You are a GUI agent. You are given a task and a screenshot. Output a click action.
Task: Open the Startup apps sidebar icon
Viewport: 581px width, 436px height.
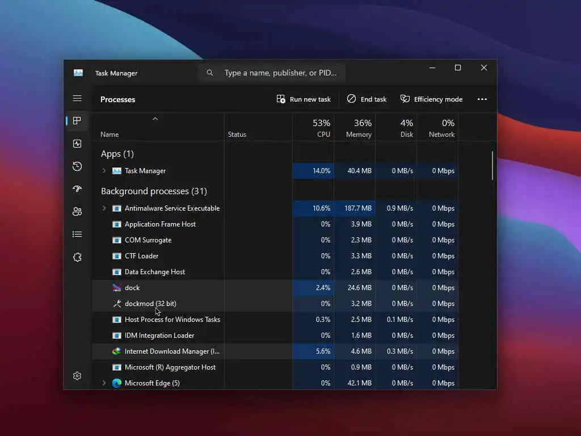[x=77, y=189]
